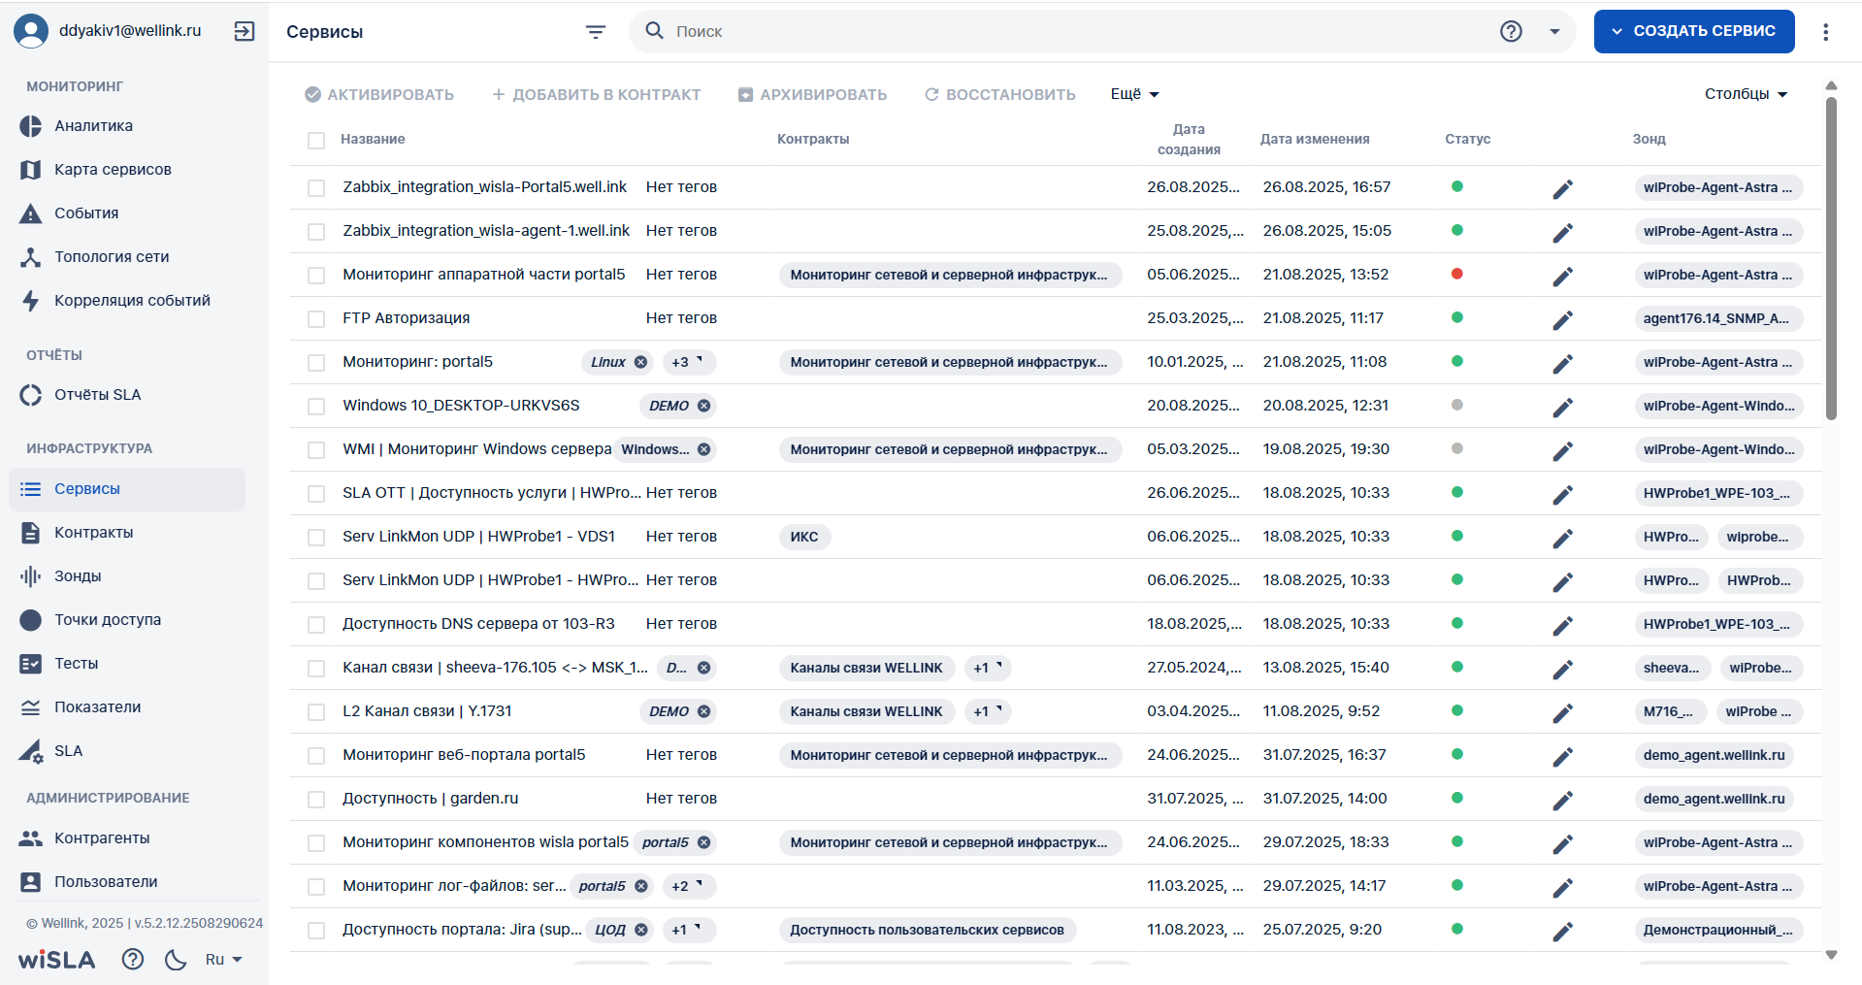Edit L2 Канал связи | Y.1731 row
Image resolution: width=1862 pixels, height=985 pixels.
coord(1562,713)
